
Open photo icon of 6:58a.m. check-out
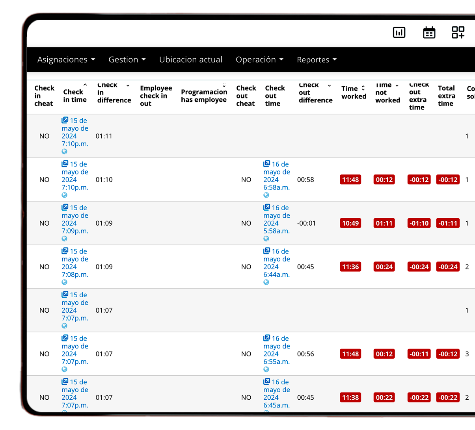267,164
